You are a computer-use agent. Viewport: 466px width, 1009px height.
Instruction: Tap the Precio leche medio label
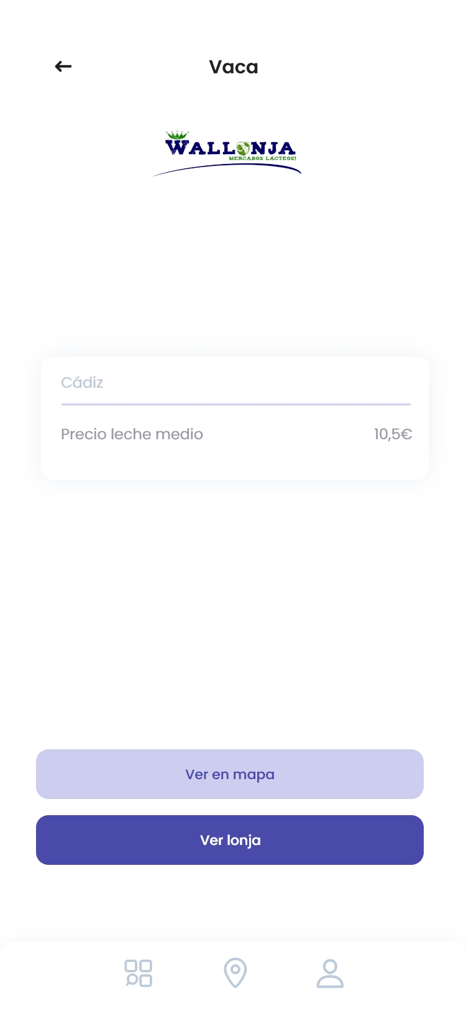click(132, 434)
